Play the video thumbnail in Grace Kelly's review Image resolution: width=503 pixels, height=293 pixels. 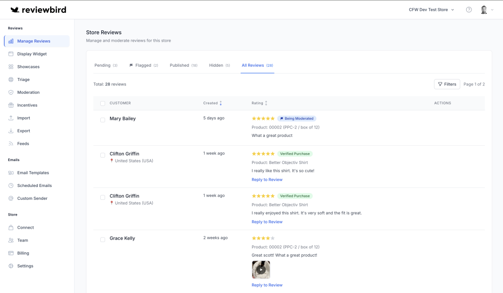[x=261, y=269]
